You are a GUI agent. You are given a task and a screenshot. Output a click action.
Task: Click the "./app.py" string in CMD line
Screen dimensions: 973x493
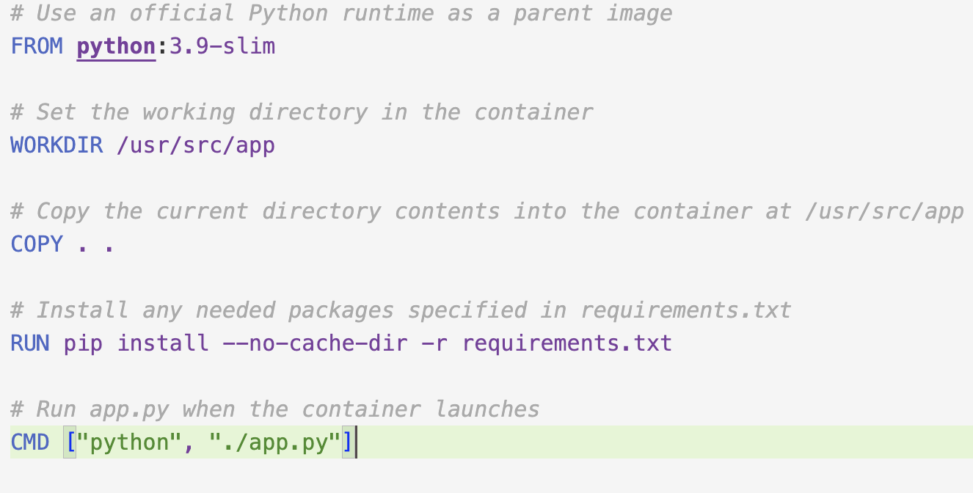275,442
